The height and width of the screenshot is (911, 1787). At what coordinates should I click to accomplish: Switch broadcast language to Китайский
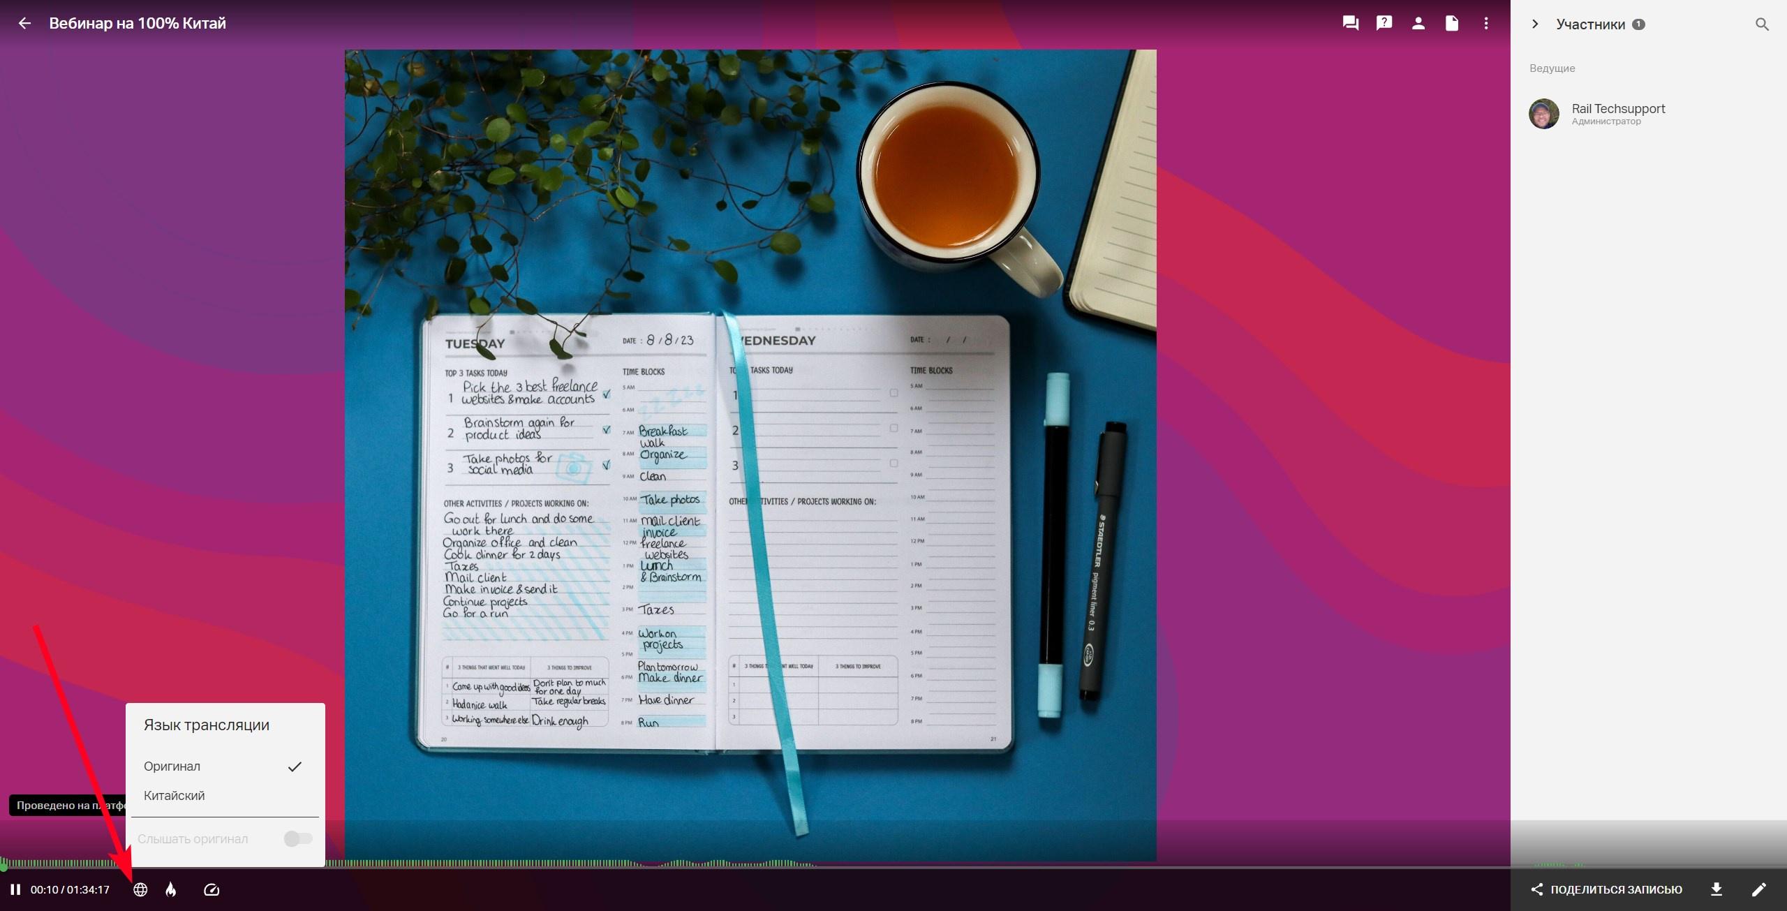point(225,796)
